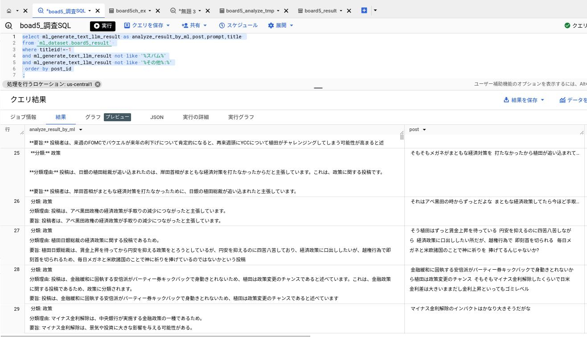Open the 実行の詳細 tab
587x337 pixels.
[x=196, y=117]
